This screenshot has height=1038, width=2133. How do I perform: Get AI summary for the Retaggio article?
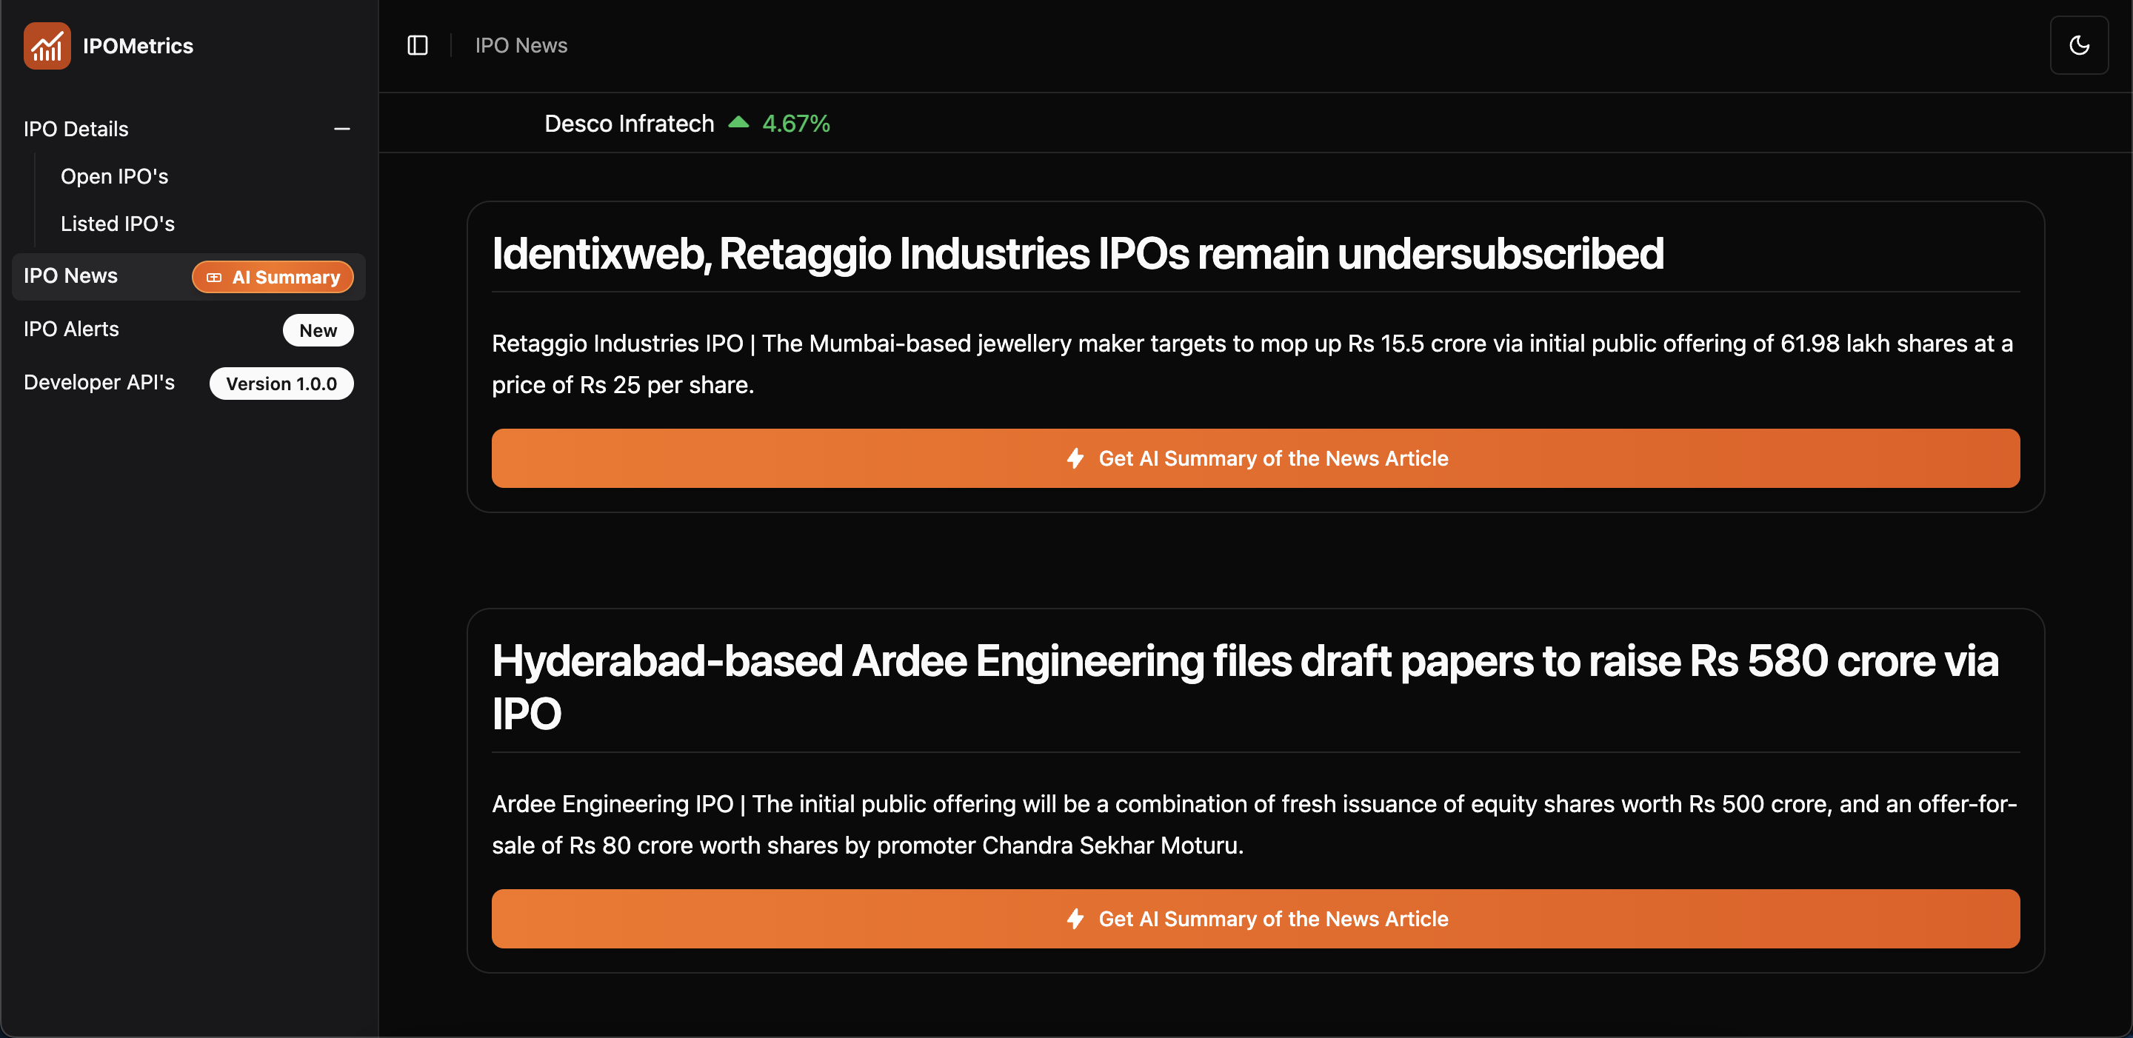(1255, 458)
